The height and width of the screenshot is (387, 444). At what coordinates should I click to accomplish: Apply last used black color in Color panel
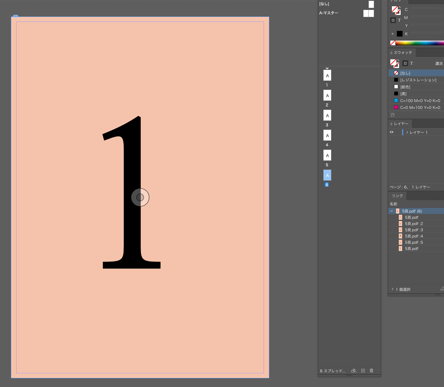tap(400, 34)
